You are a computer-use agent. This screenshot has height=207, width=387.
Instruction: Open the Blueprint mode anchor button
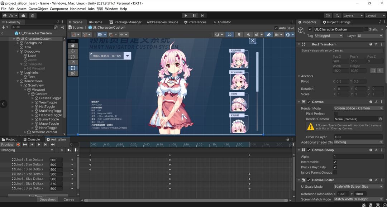373,71
